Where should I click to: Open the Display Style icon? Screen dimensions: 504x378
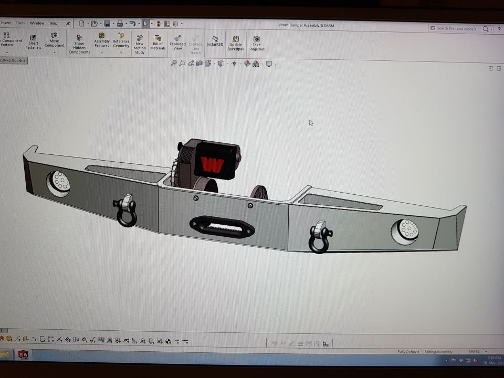(x=221, y=64)
